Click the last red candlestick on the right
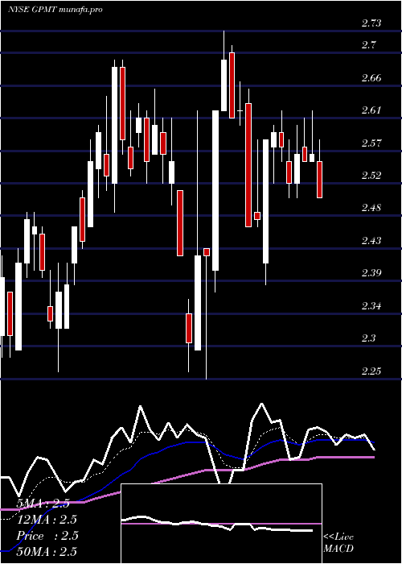This screenshot has width=402, height=564. [x=319, y=180]
